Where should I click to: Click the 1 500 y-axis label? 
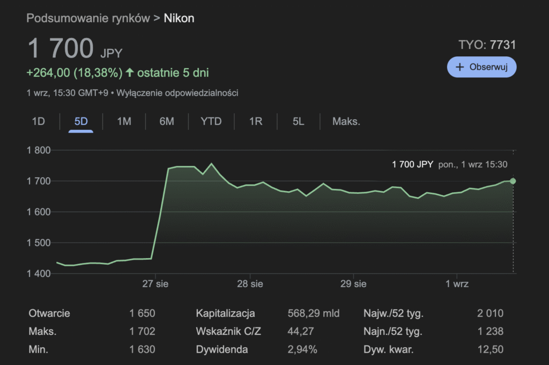point(39,243)
